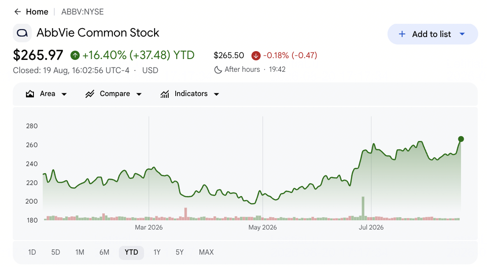Open the Compare dropdown arrow
Viewport: 487px width, 267px height.
click(x=139, y=94)
